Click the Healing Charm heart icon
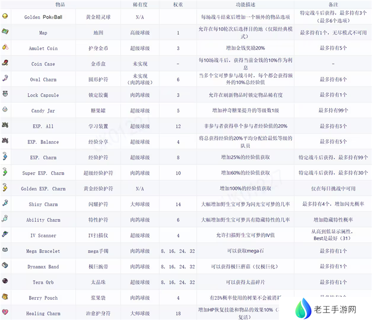The height and width of the screenshot is (320, 372). point(5,312)
